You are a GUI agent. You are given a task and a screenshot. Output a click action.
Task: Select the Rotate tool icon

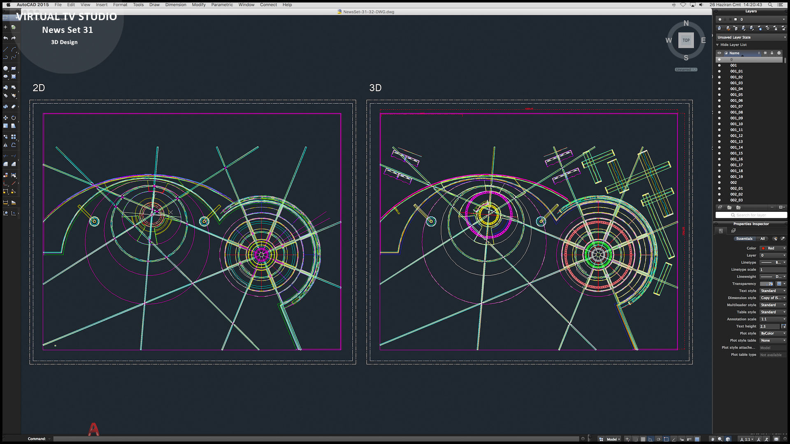(x=14, y=118)
